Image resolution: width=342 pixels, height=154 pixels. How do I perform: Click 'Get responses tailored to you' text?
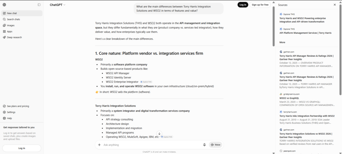19,127
